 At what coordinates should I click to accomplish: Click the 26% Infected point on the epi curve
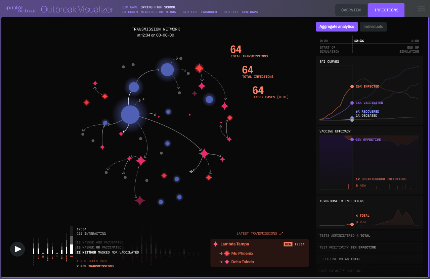click(x=352, y=87)
